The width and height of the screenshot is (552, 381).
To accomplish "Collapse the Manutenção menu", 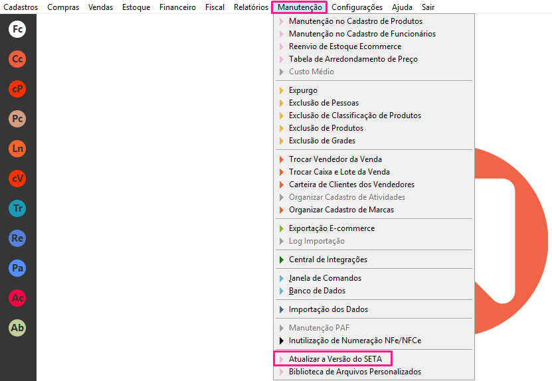I will click(300, 7).
